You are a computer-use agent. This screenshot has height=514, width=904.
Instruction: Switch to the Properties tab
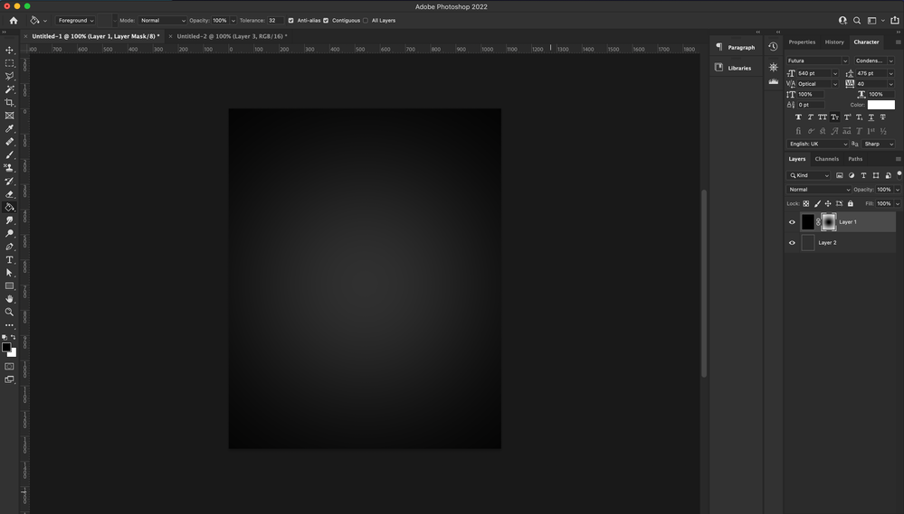point(802,42)
